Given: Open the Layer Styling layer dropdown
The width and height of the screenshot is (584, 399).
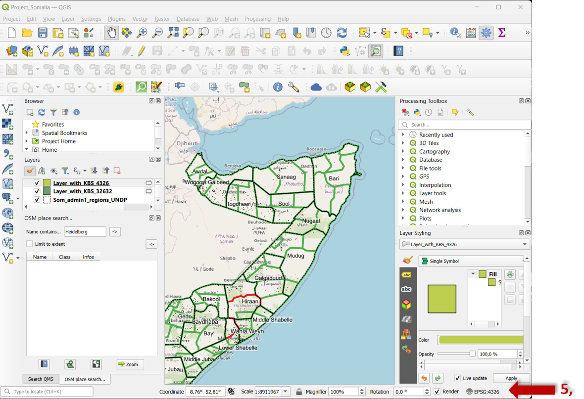Looking at the screenshot, I should [525, 244].
